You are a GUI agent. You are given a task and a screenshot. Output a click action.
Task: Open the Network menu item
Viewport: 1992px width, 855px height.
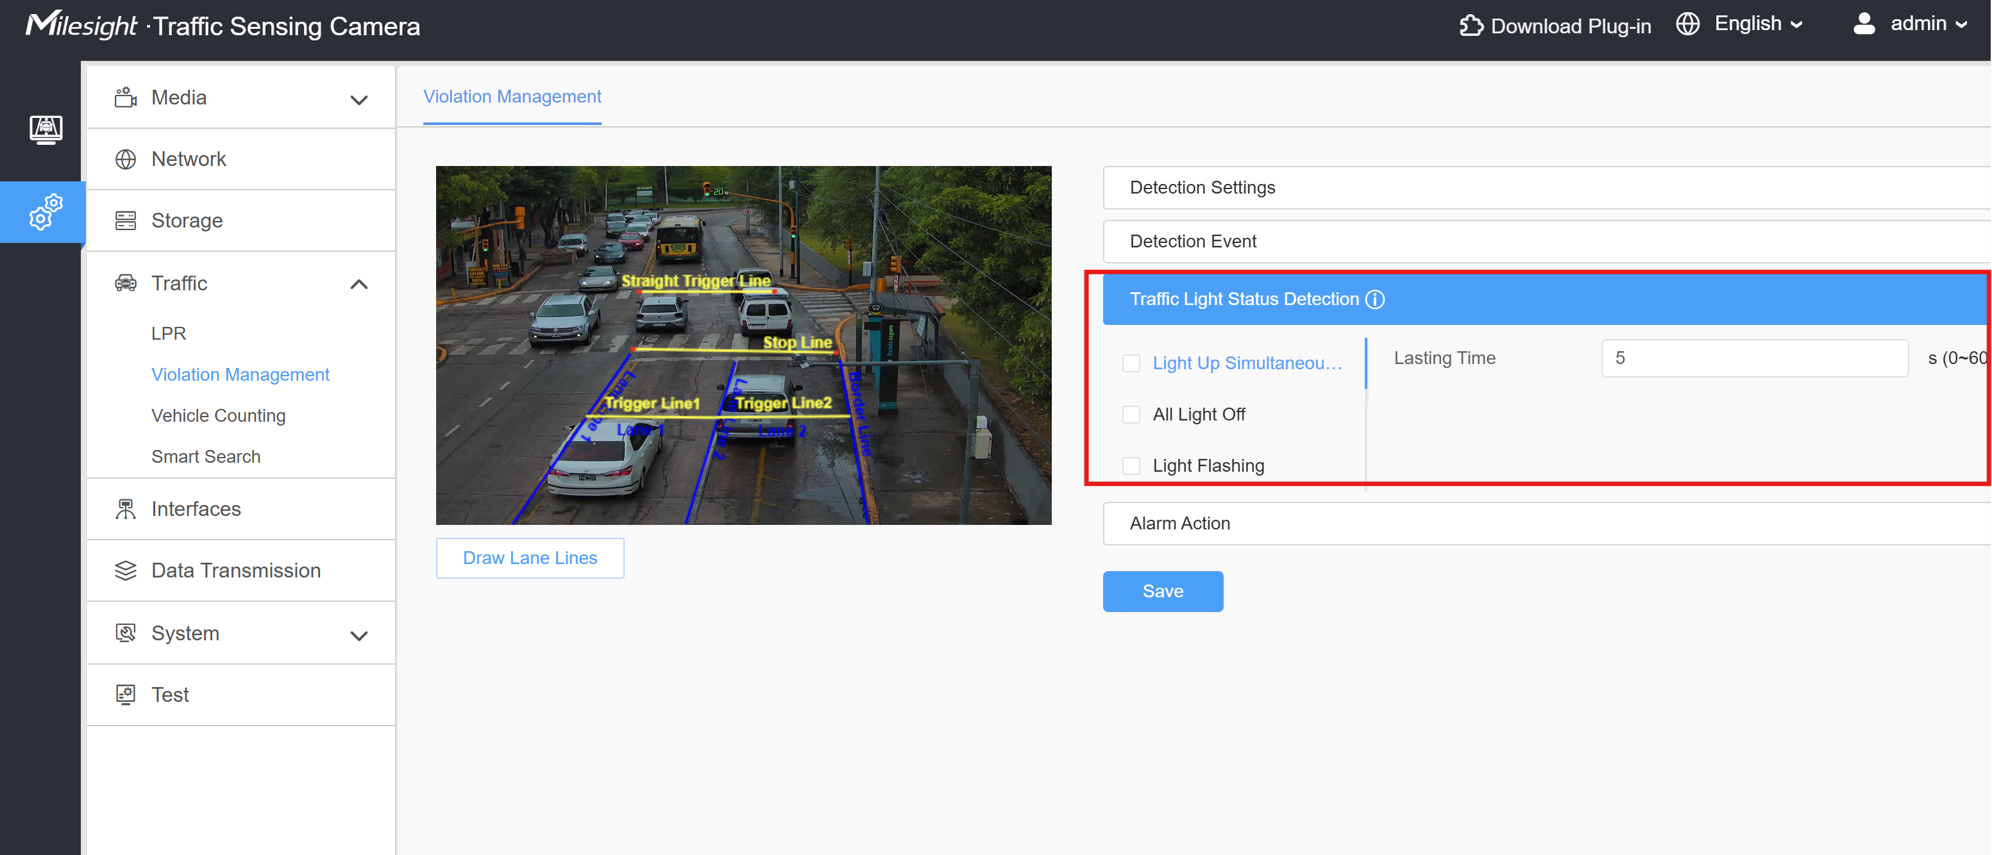[x=241, y=159]
